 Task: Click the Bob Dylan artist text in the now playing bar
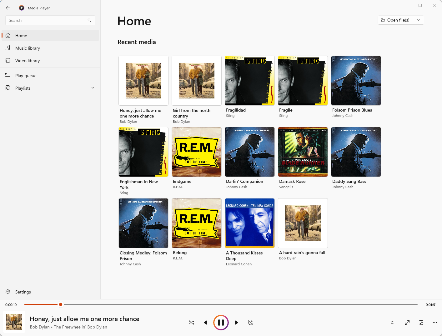point(40,327)
